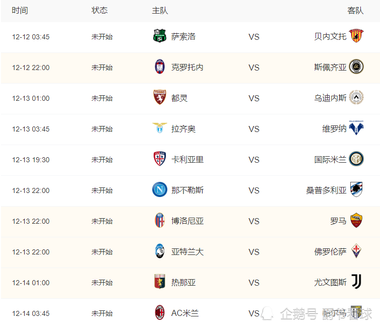Click the Udinese crest icon
The height and width of the screenshot is (327, 380).
(x=356, y=98)
